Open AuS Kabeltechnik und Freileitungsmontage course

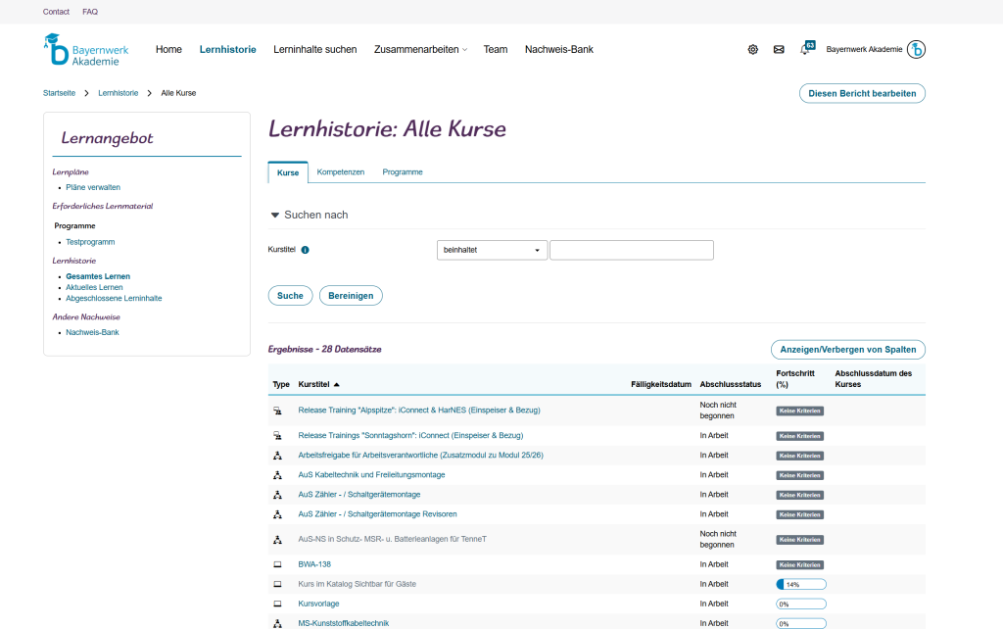(x=371, y=475)
